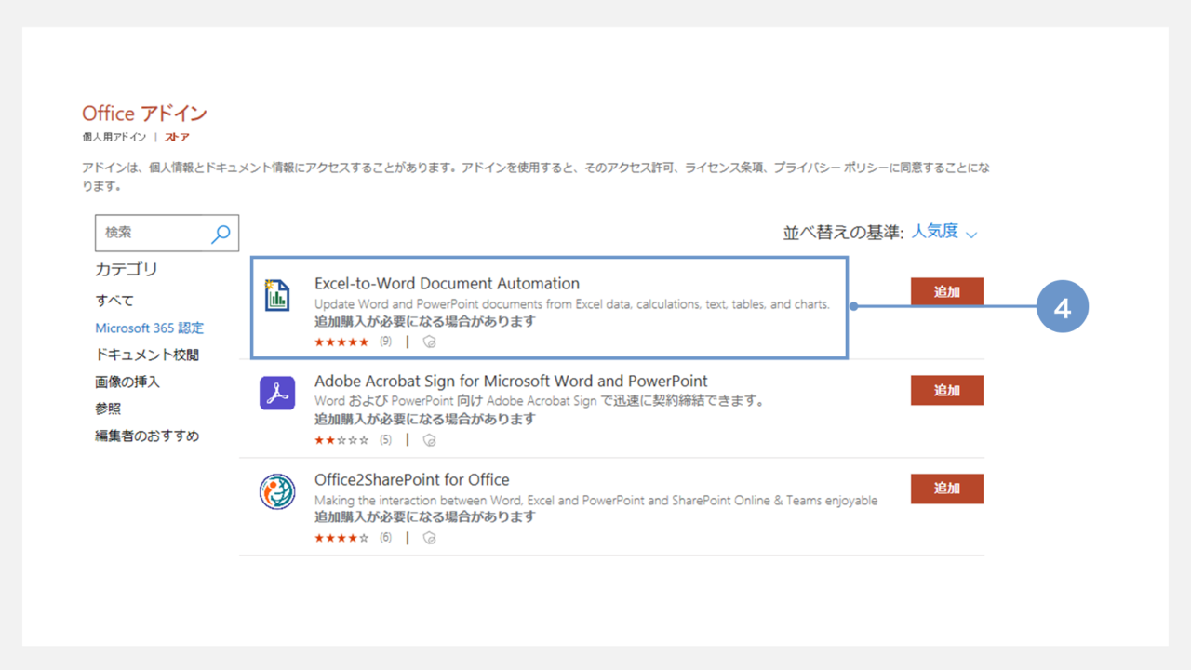Add Excel-to-Word Document Automation with 追加 button
Viewport: 1191px width, 670px height.
947,291
